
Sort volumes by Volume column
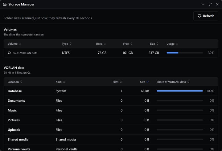[14, 44]
